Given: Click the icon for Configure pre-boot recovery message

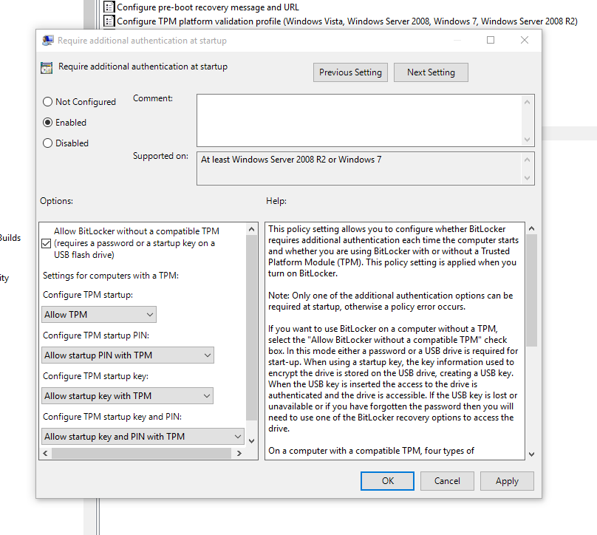Looking at the screenshot, I should click(x=109, y=7).
